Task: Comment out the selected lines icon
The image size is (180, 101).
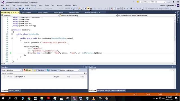Action: pyautogui.click(x=124, y=9)
